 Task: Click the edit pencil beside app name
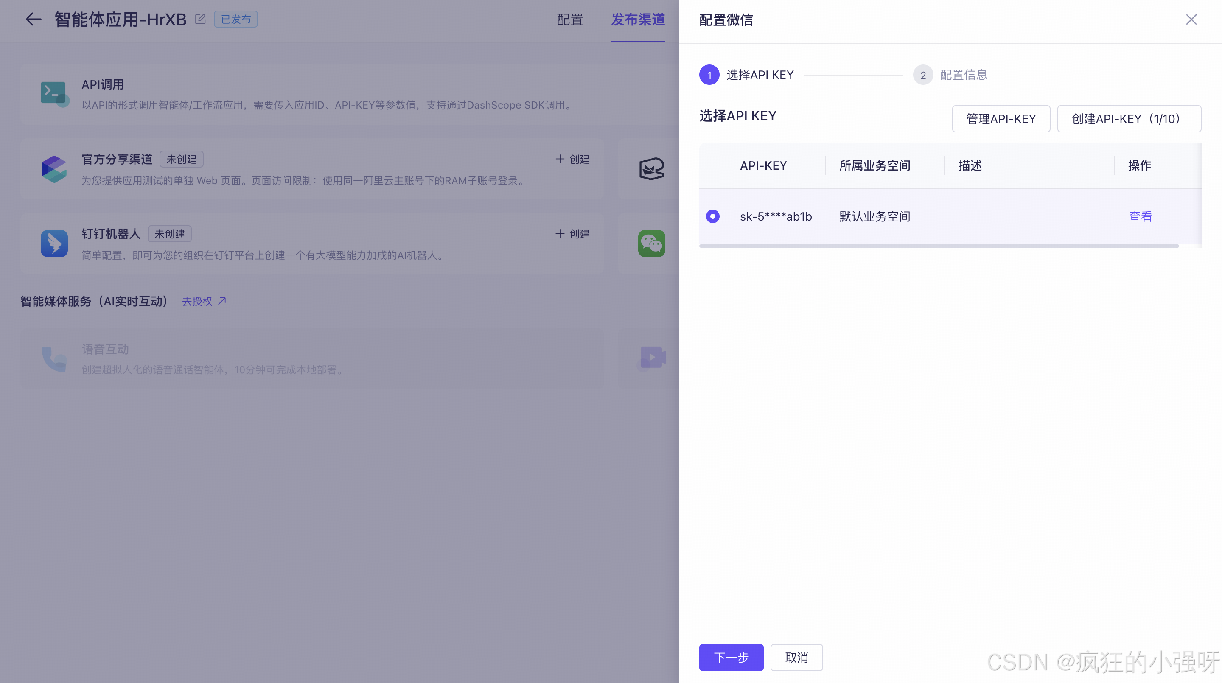pos(200,20)
